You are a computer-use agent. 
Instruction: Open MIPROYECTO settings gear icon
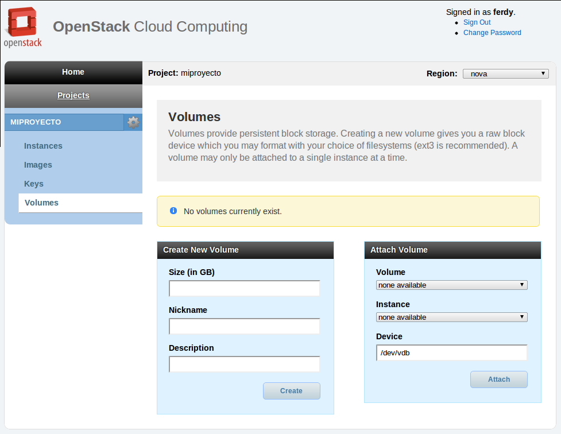[x=133, y=122]
